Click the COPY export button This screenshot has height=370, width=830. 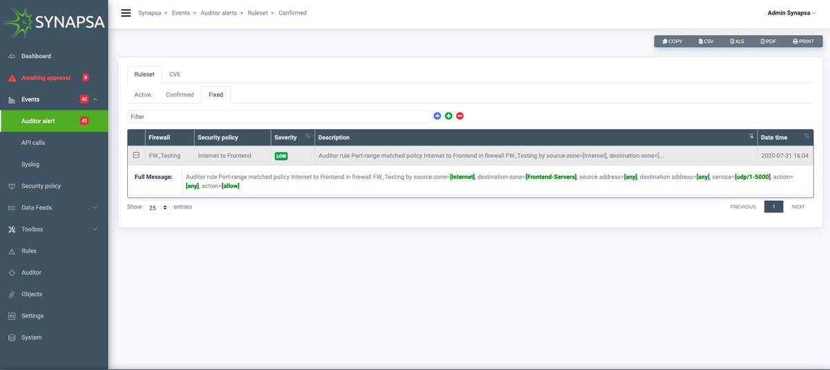pyautogui.click(x=672, y=41)
